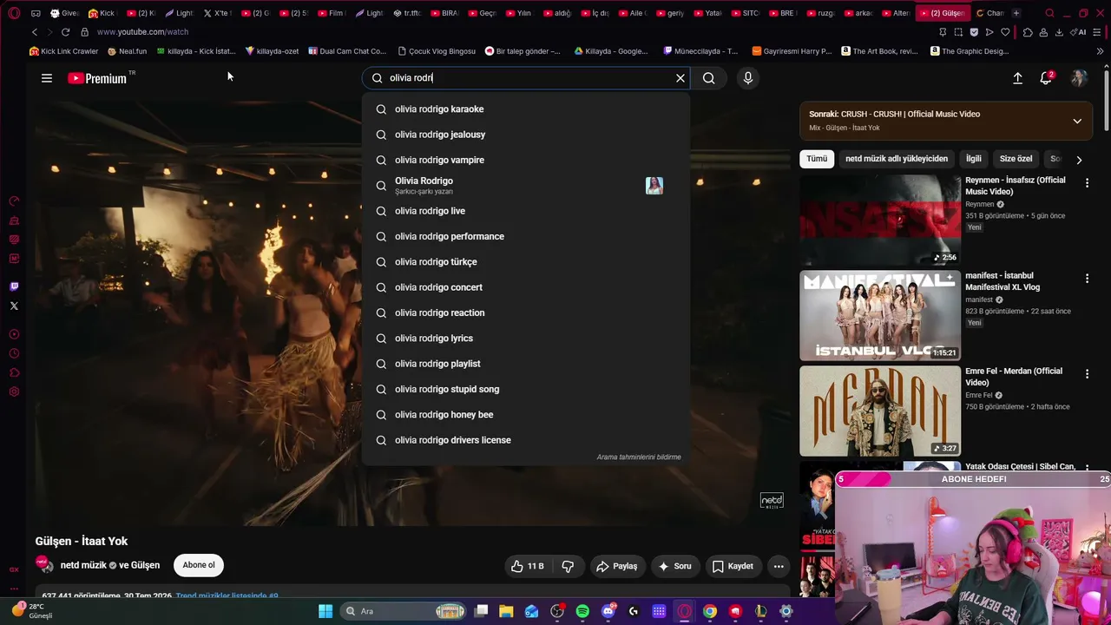1111x625 pixels.
Task: Open Spotify from the Windows taskbar
Action: point(582,611)
